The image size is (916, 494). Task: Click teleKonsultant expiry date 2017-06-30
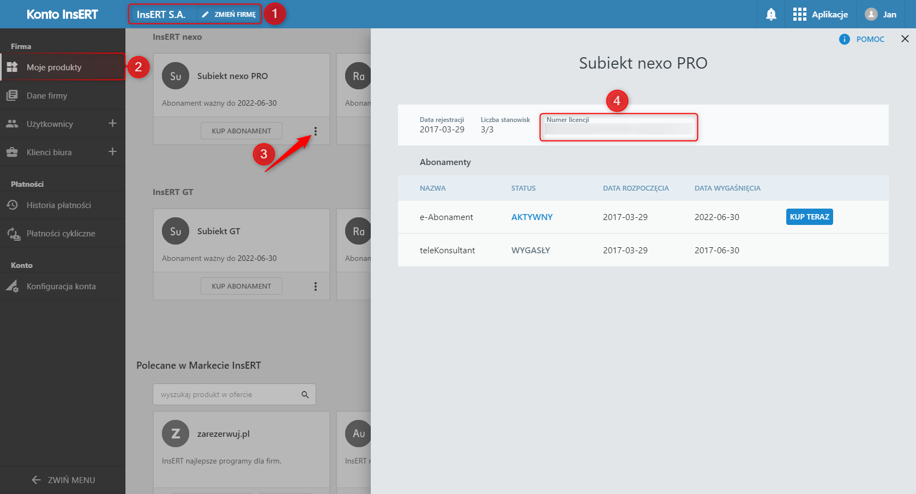tap(717, 250)
